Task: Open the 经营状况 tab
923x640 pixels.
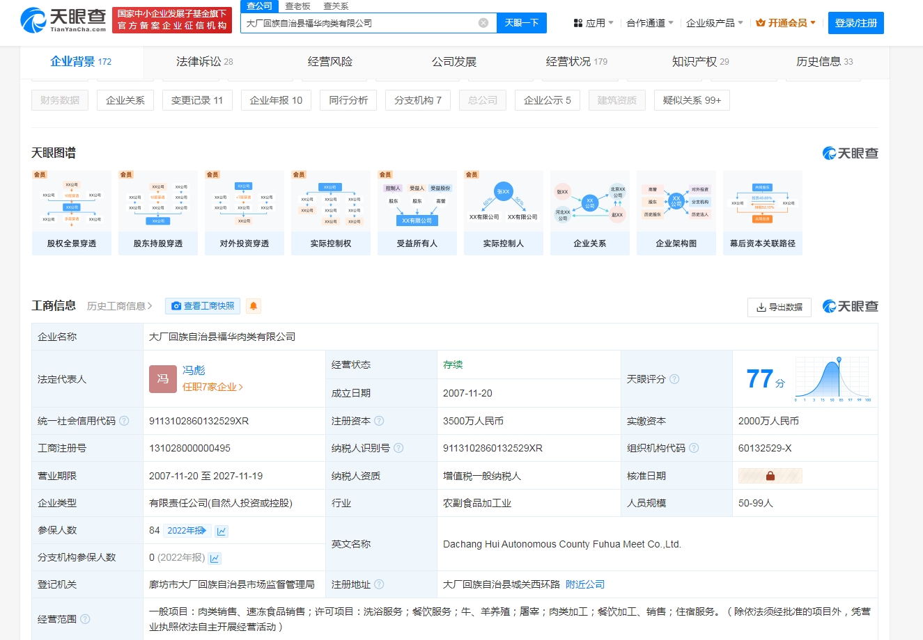Action: (577, 62)
